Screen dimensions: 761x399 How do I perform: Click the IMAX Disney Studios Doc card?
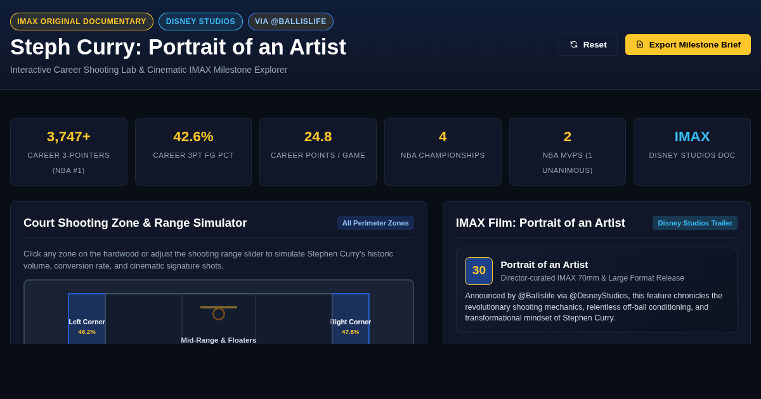pyautogui.click(x=692, y=152)
